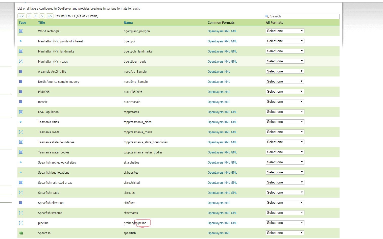Open format dropdown for World rectangle
This screenshot has height=239, width=383.
pyautogui.click(x=285, y=31)
